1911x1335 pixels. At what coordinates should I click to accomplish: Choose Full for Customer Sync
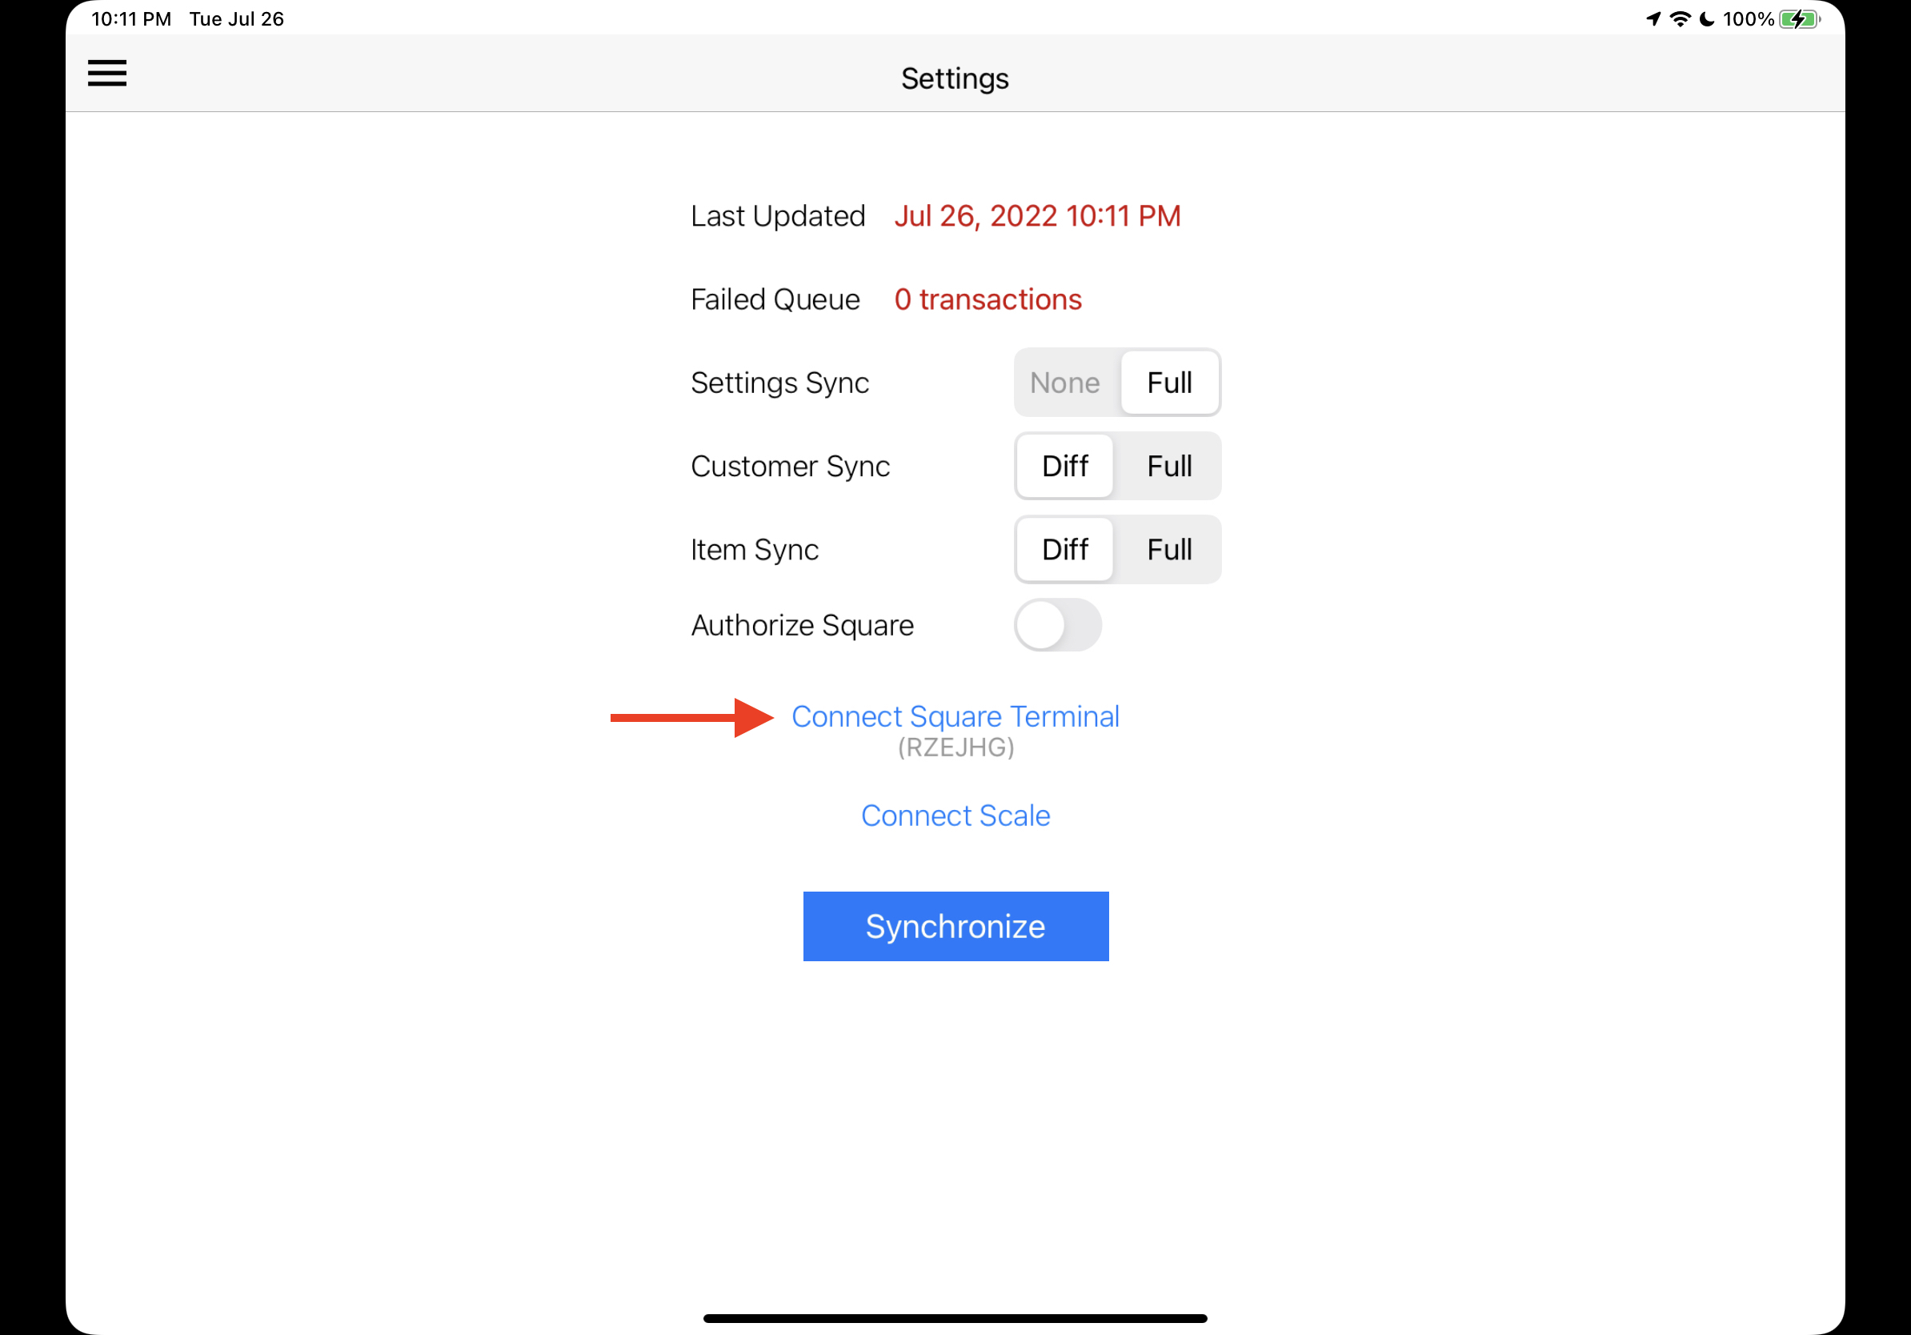[1168, 466]
